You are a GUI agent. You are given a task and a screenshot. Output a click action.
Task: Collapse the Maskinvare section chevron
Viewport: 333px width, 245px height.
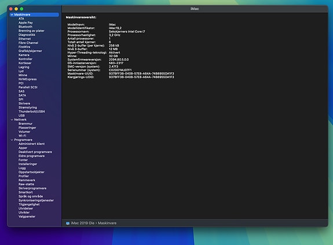tap(12, 14)
